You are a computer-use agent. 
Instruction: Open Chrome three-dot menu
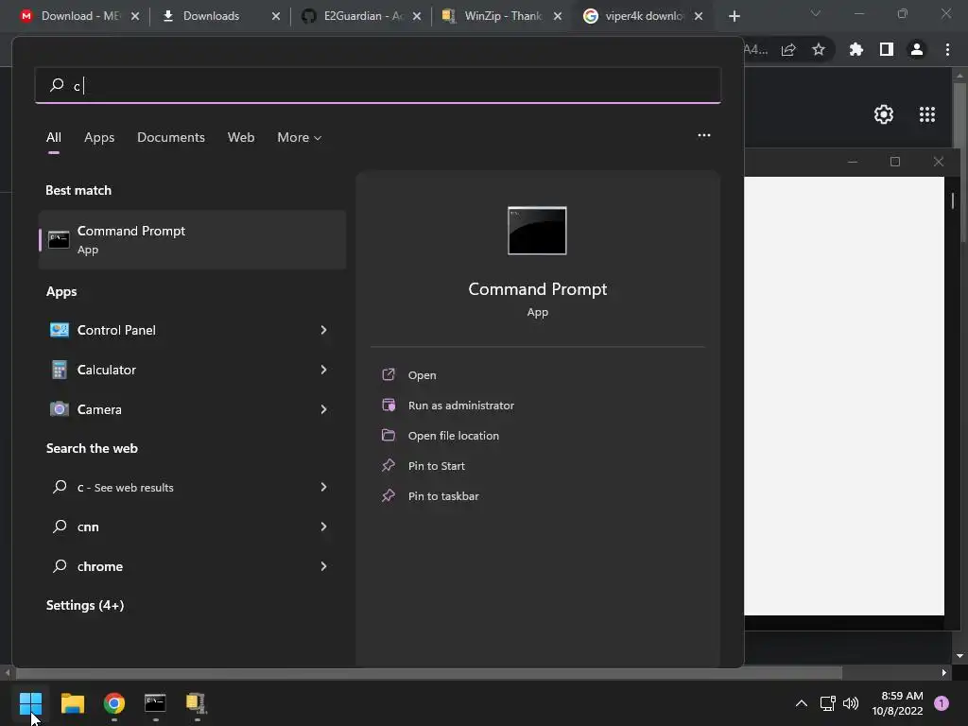[x=947, y=49]
